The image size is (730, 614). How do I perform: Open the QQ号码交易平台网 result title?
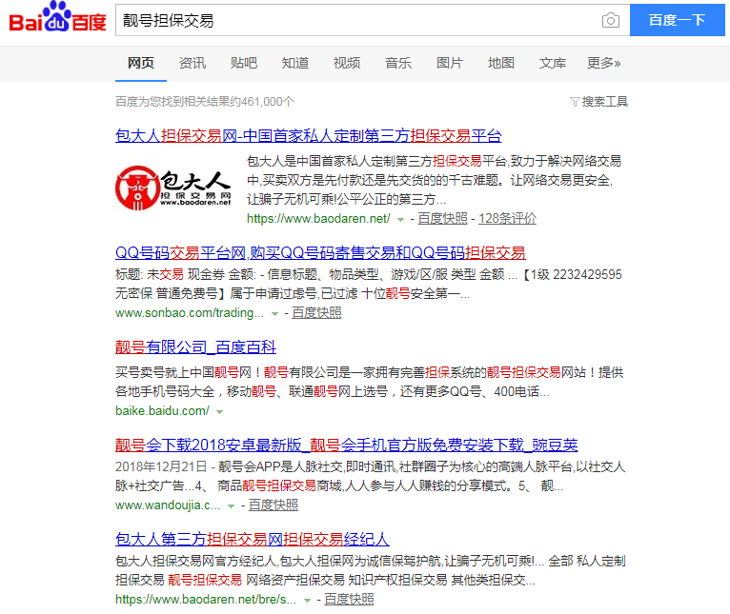320,252
